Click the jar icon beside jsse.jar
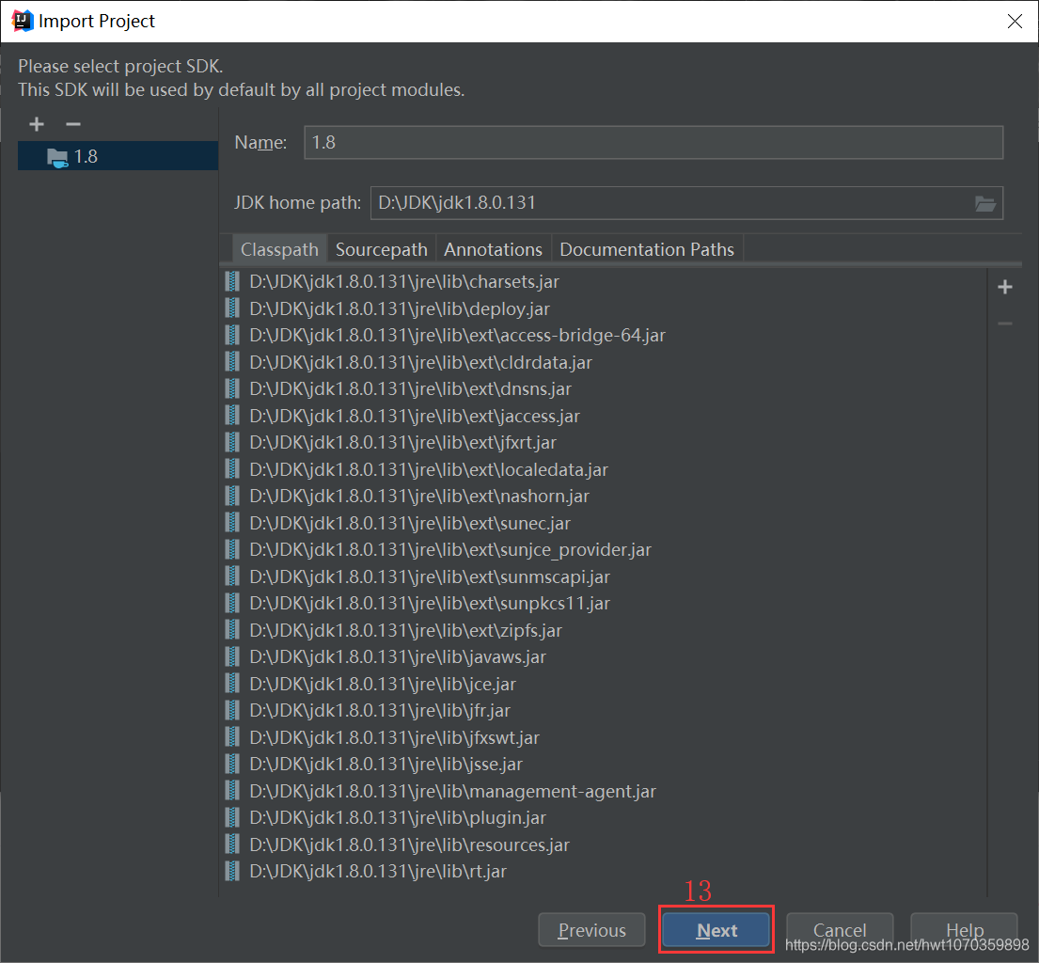 [232, 765]
